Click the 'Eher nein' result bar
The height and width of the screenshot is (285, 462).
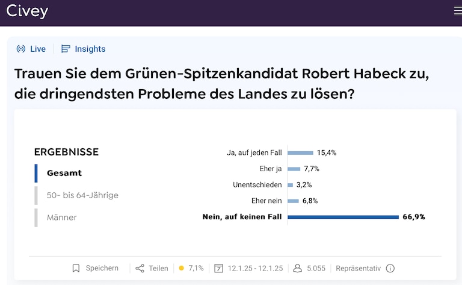pyautogui.click(x=294, y=201)
